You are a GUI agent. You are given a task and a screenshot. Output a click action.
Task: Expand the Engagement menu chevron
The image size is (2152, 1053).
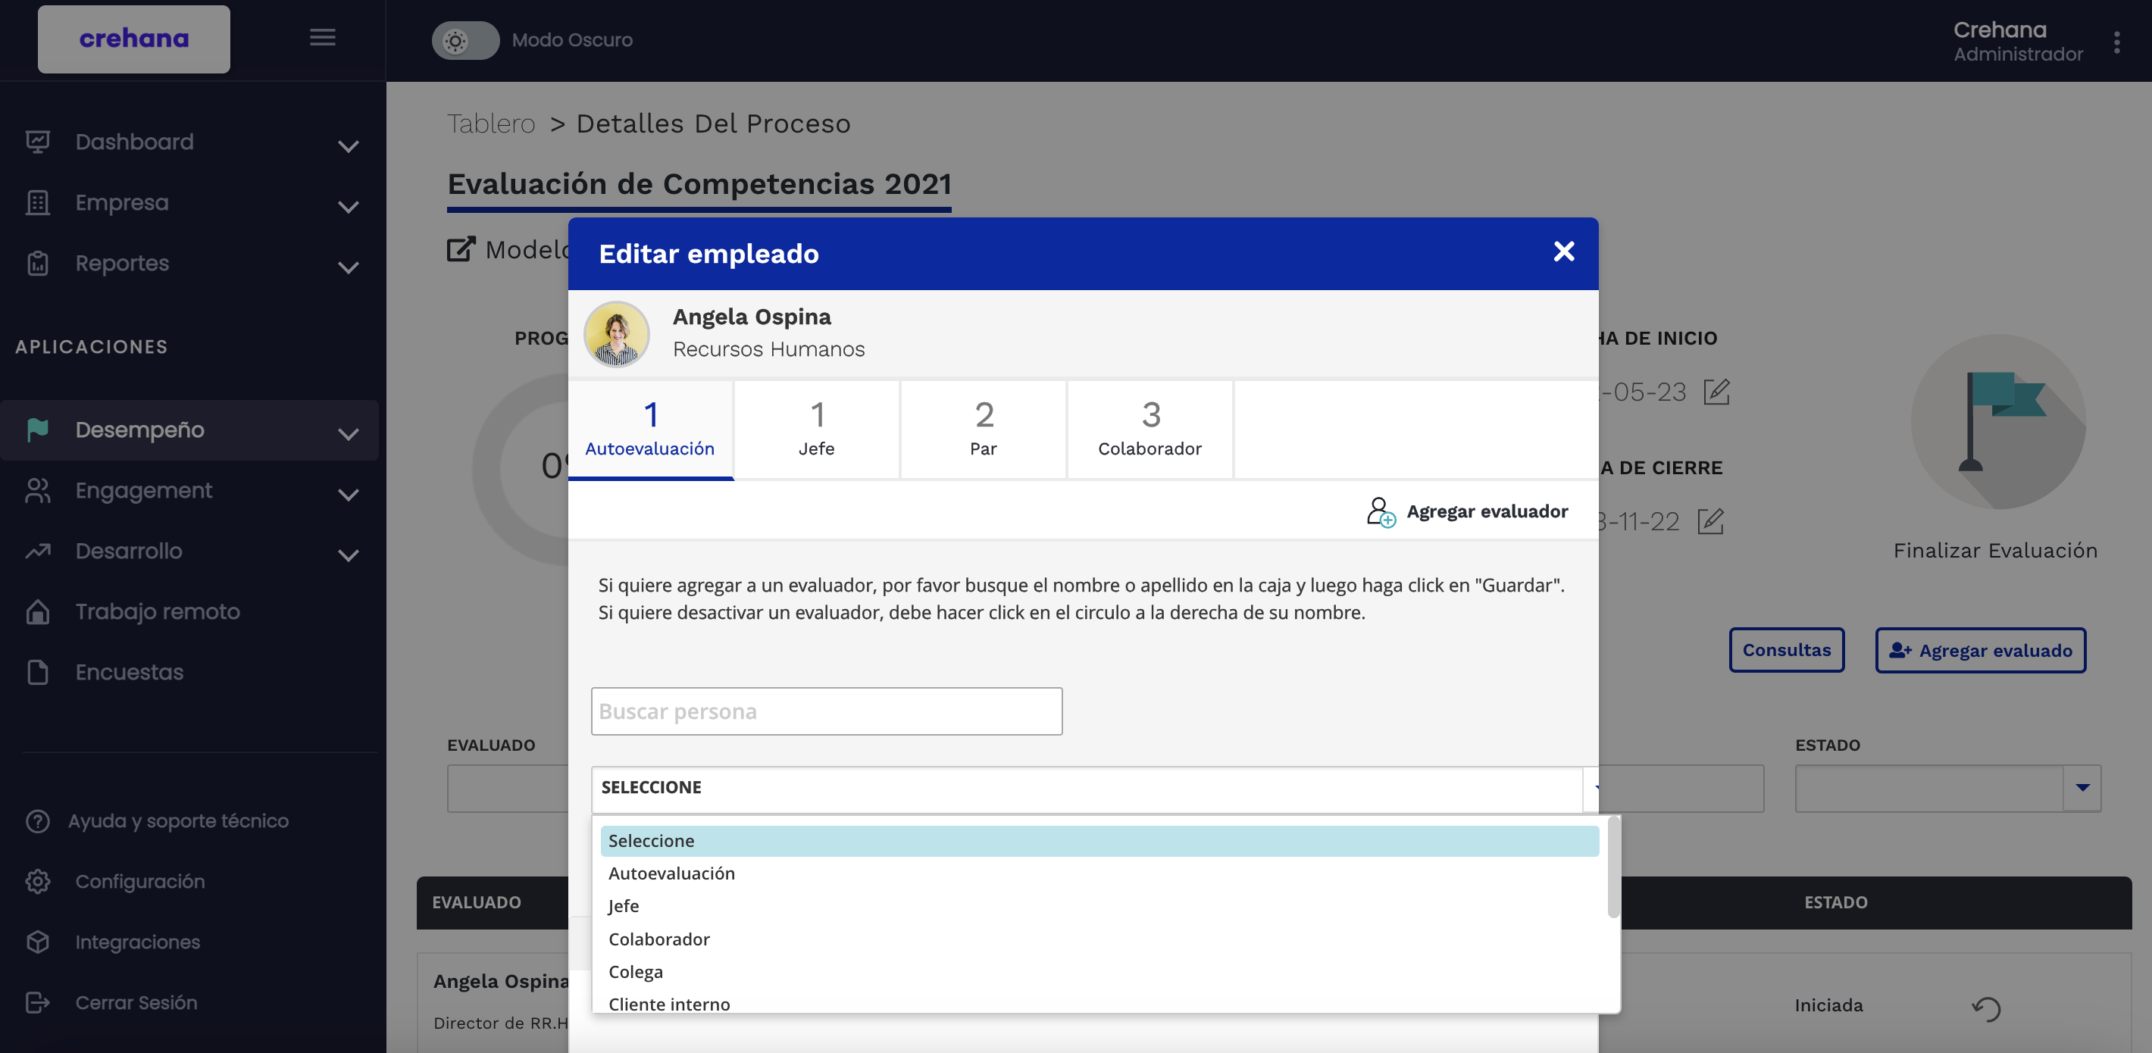pos(349,493)
